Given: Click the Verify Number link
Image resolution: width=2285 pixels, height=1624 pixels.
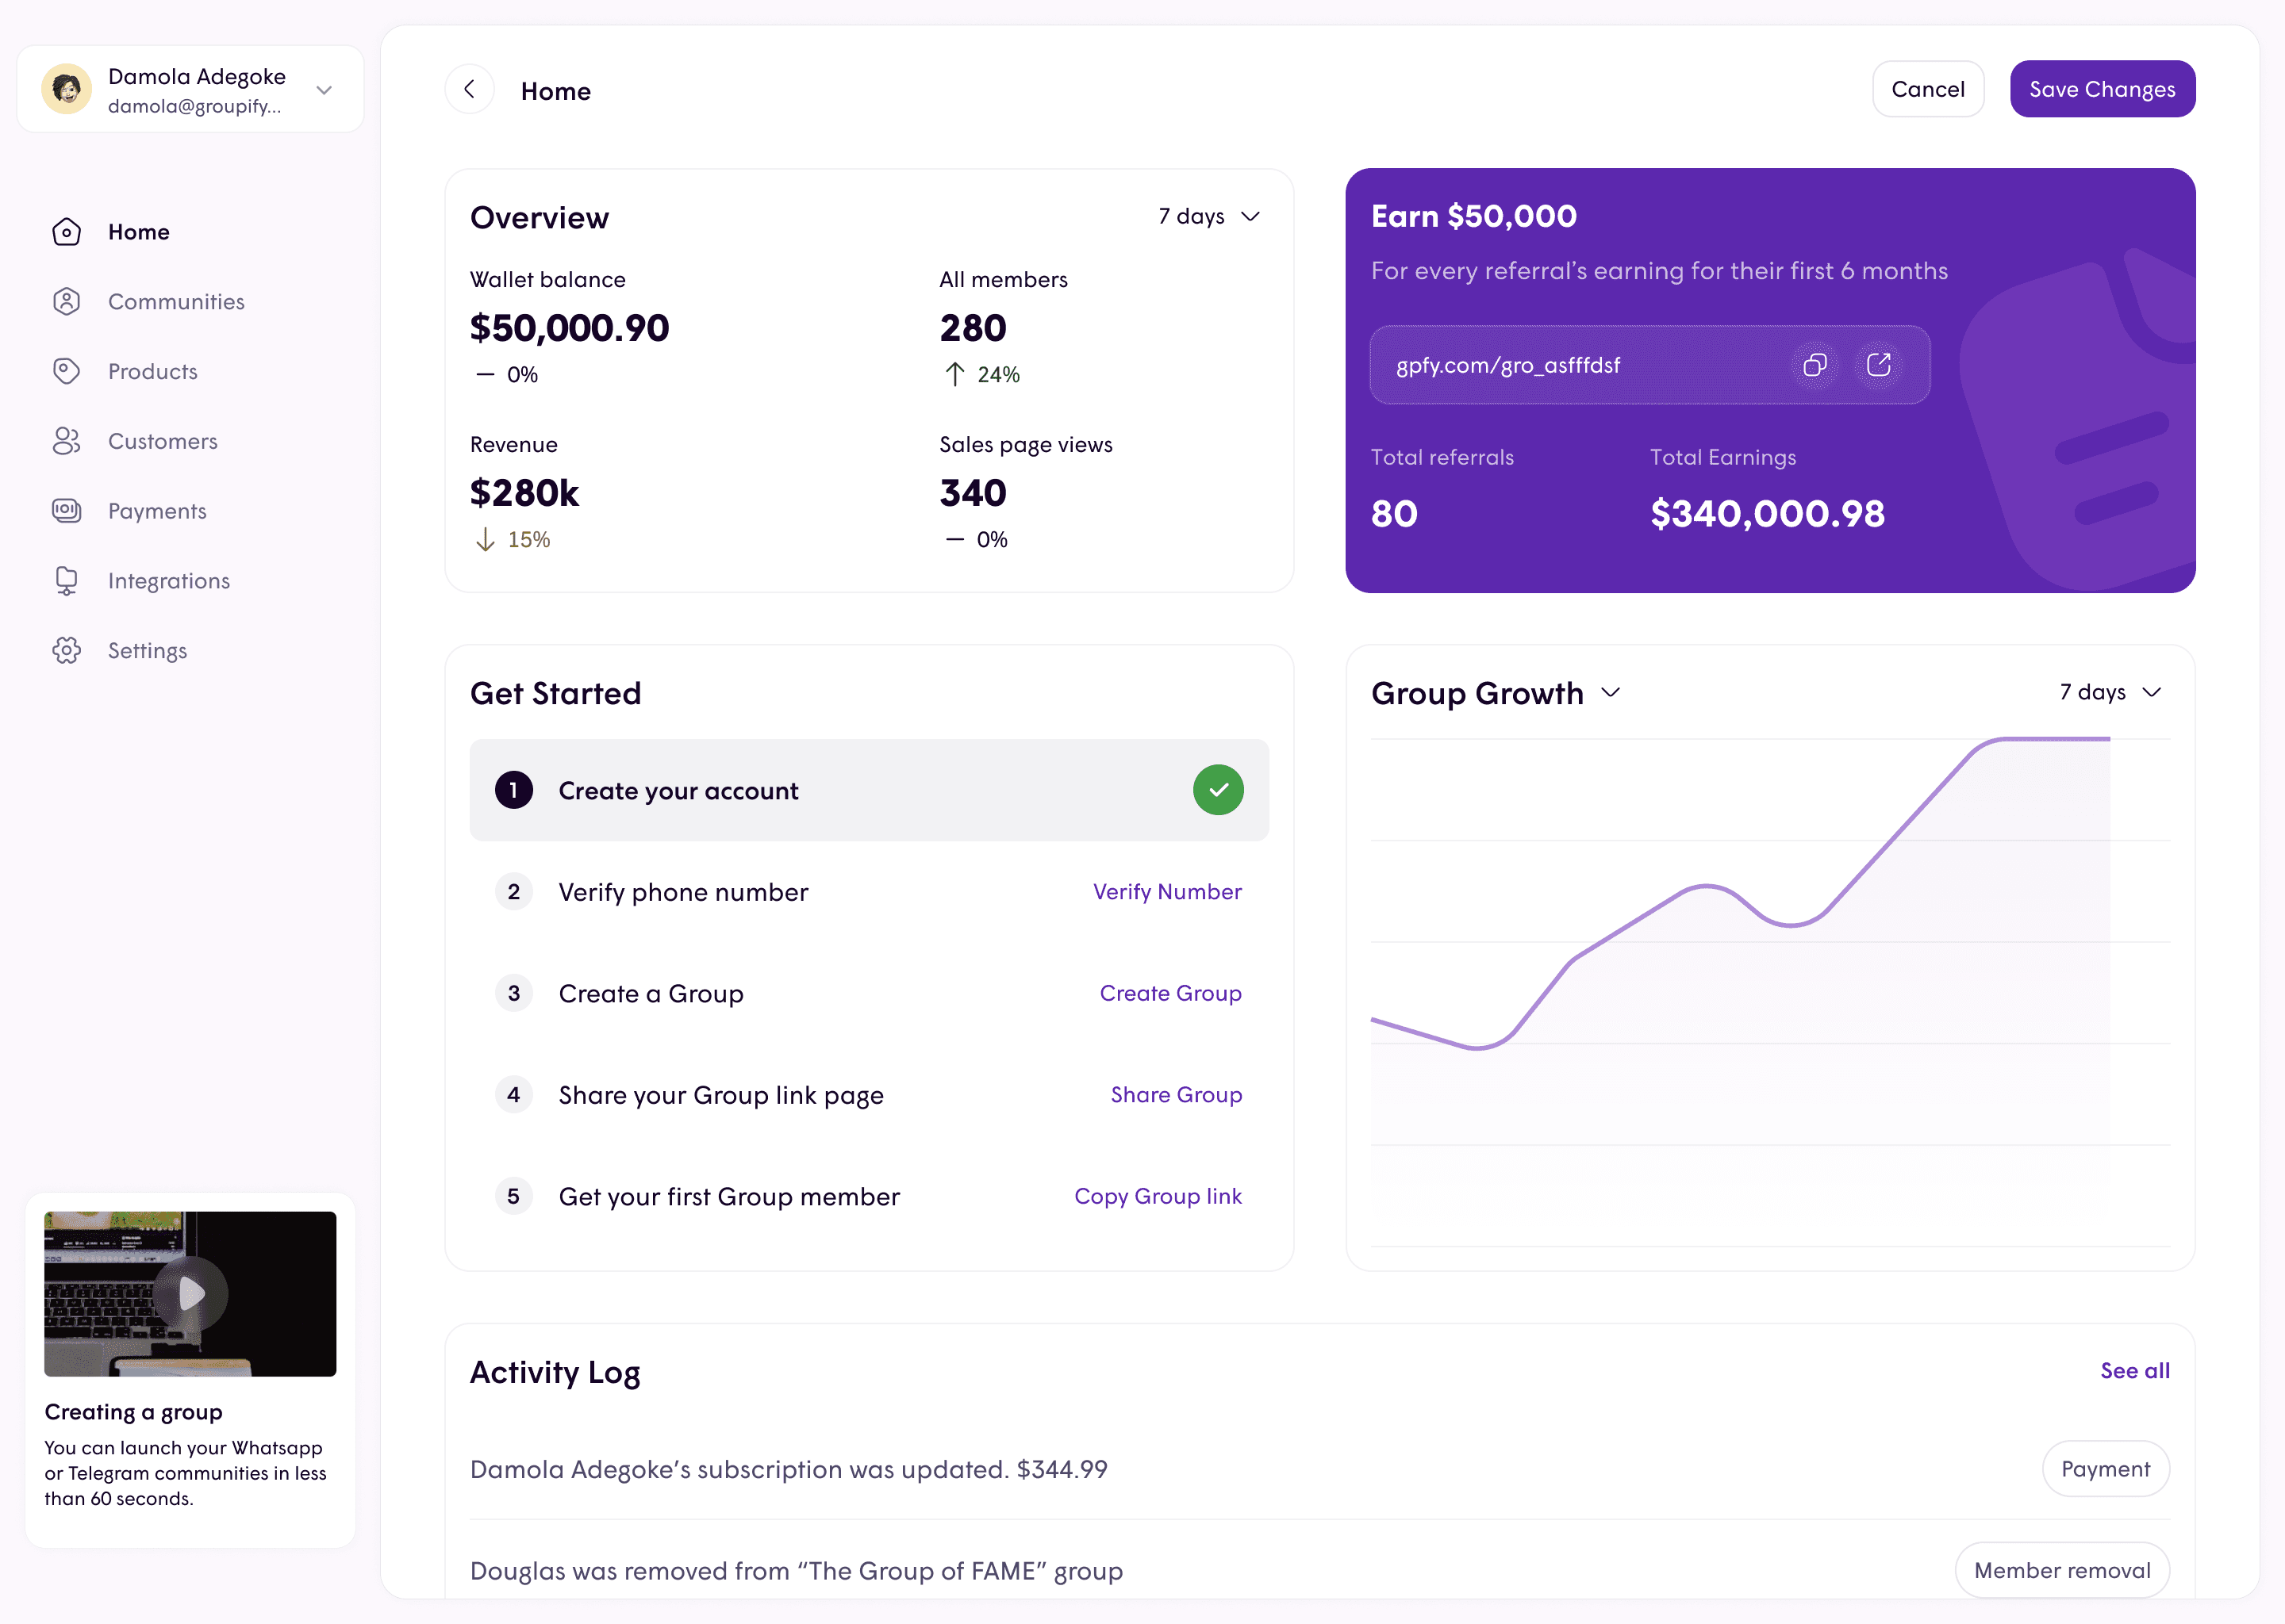Looking at the screenshot, I should [x=1166, y=892].
